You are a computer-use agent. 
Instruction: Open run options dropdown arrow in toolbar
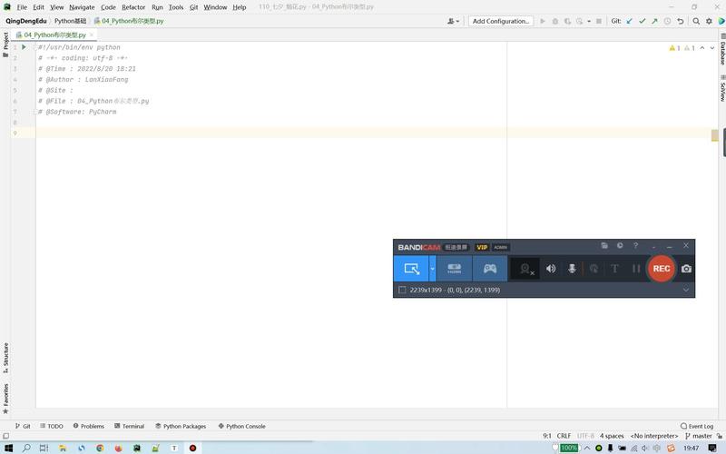[589, 21]
